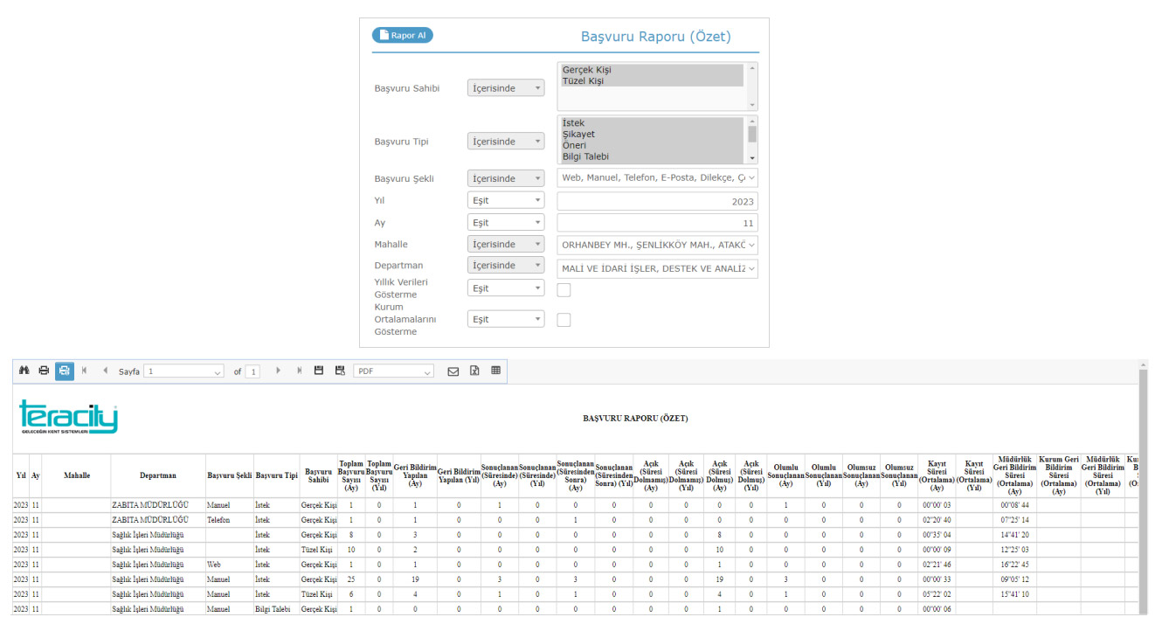The image size is (1162, 631).
Task: Click the save export icon
Action: (x=319, y=371)
